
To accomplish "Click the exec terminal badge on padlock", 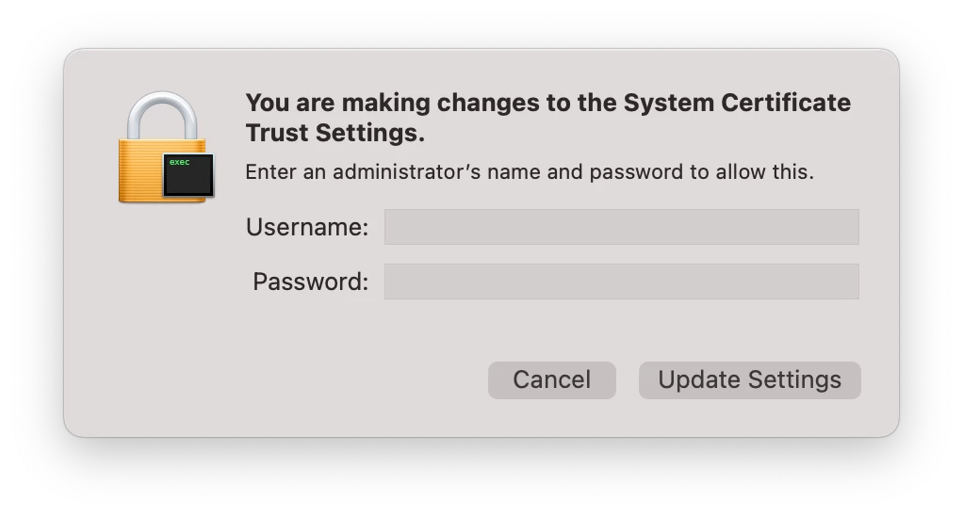I will click(188, 175).
